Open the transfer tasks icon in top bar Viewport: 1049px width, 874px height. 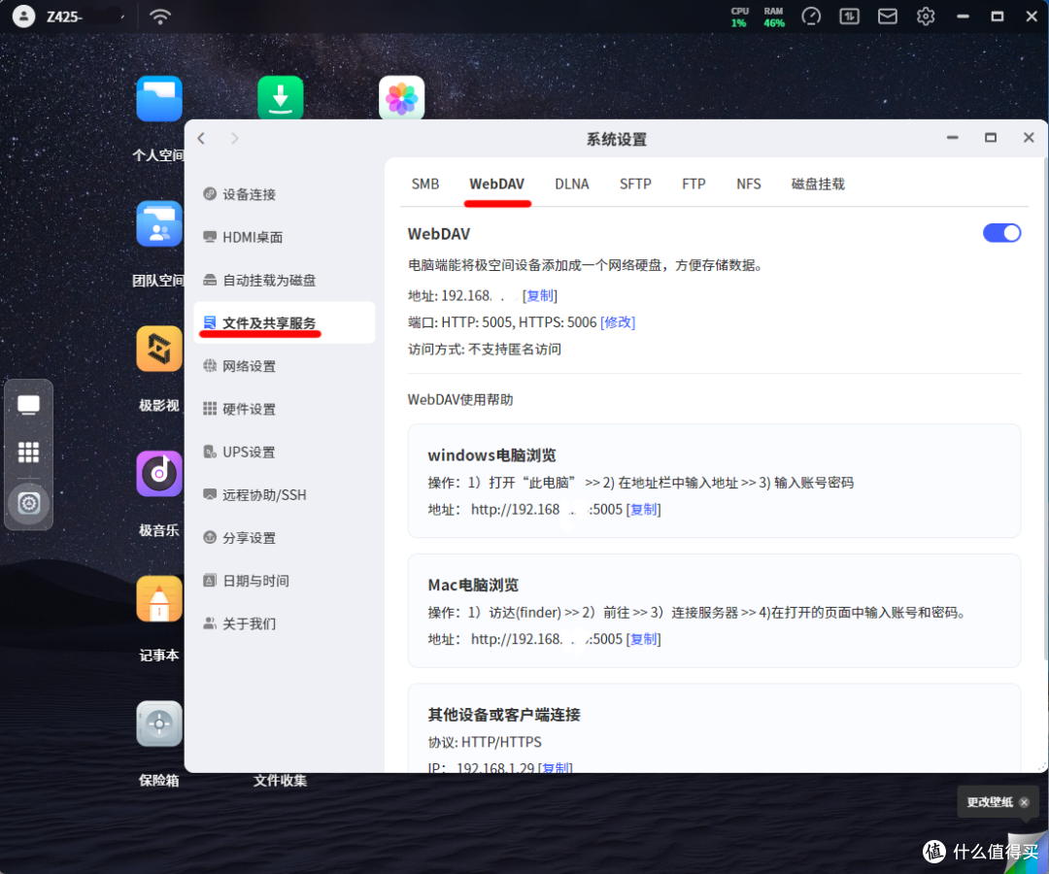pyautogui.click(x=850, y=17)
